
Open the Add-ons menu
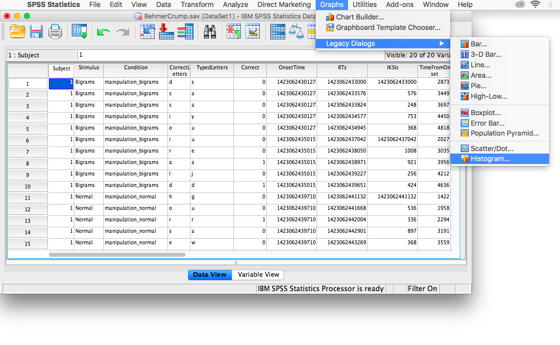coord(399,4)
